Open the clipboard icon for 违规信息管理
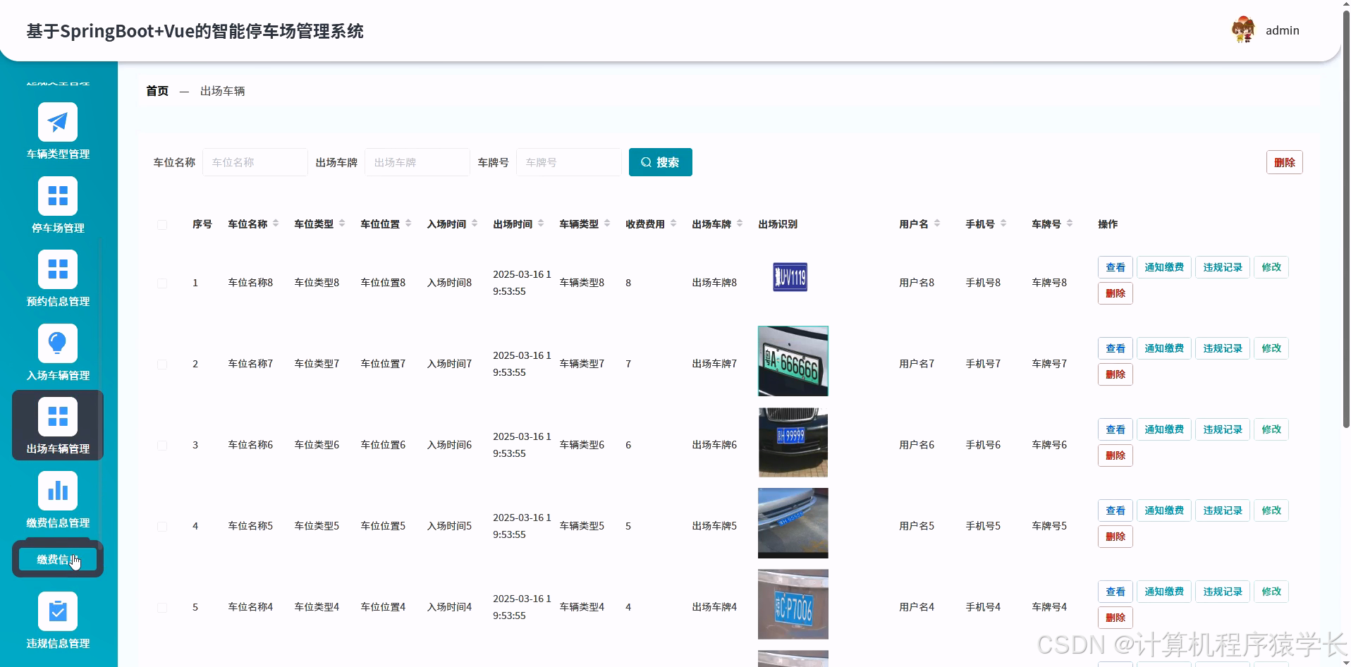The image size is (1351, 667). [x=58, y=611]
